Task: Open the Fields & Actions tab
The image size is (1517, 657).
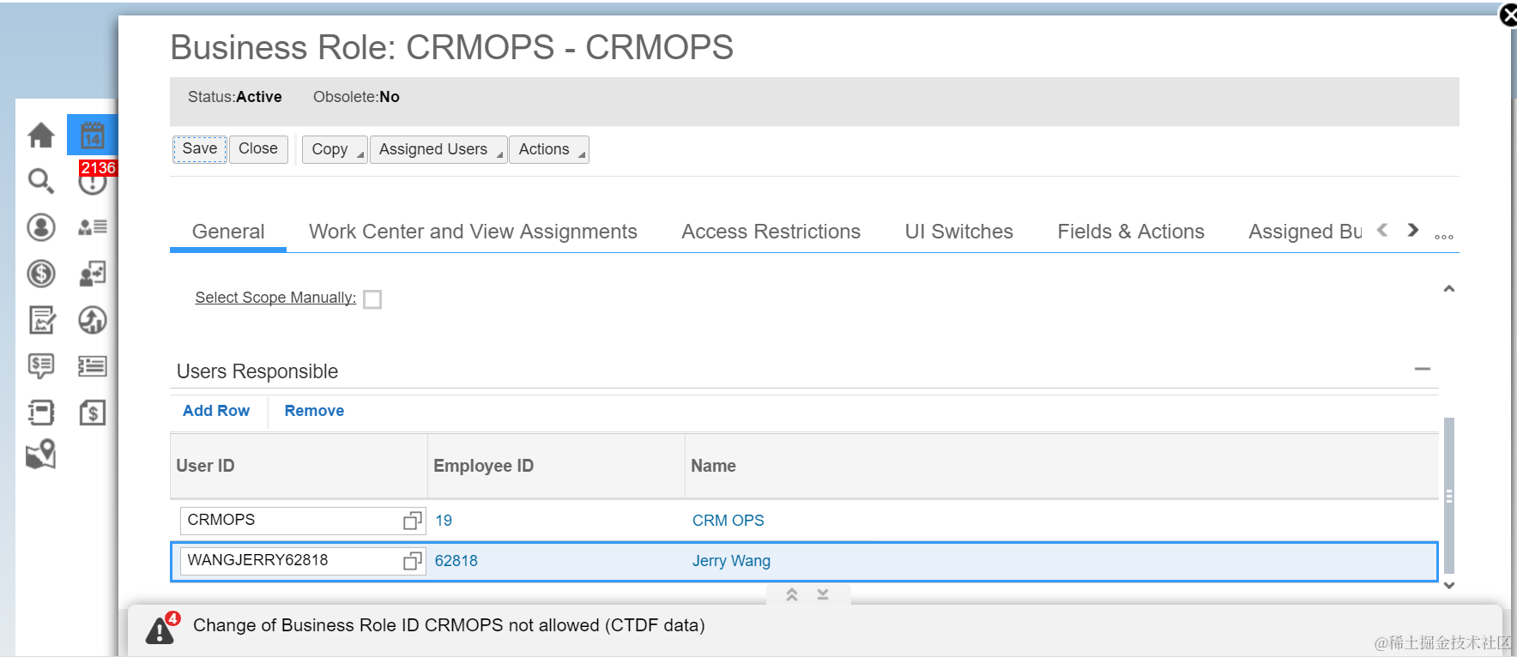Action: (x=1131, y=232)
